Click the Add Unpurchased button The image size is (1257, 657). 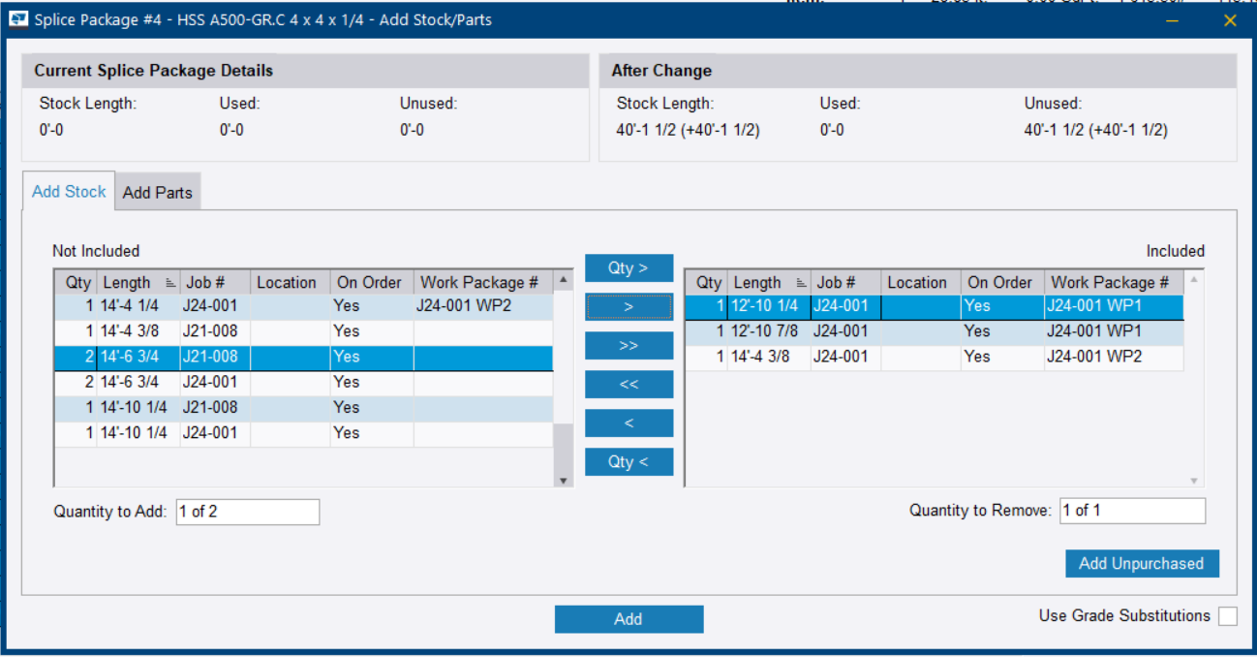(1142, 563)
